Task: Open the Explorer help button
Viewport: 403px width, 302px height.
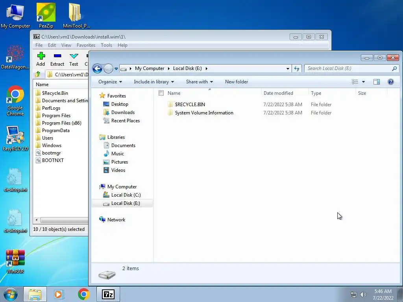Action: [391, 82]
